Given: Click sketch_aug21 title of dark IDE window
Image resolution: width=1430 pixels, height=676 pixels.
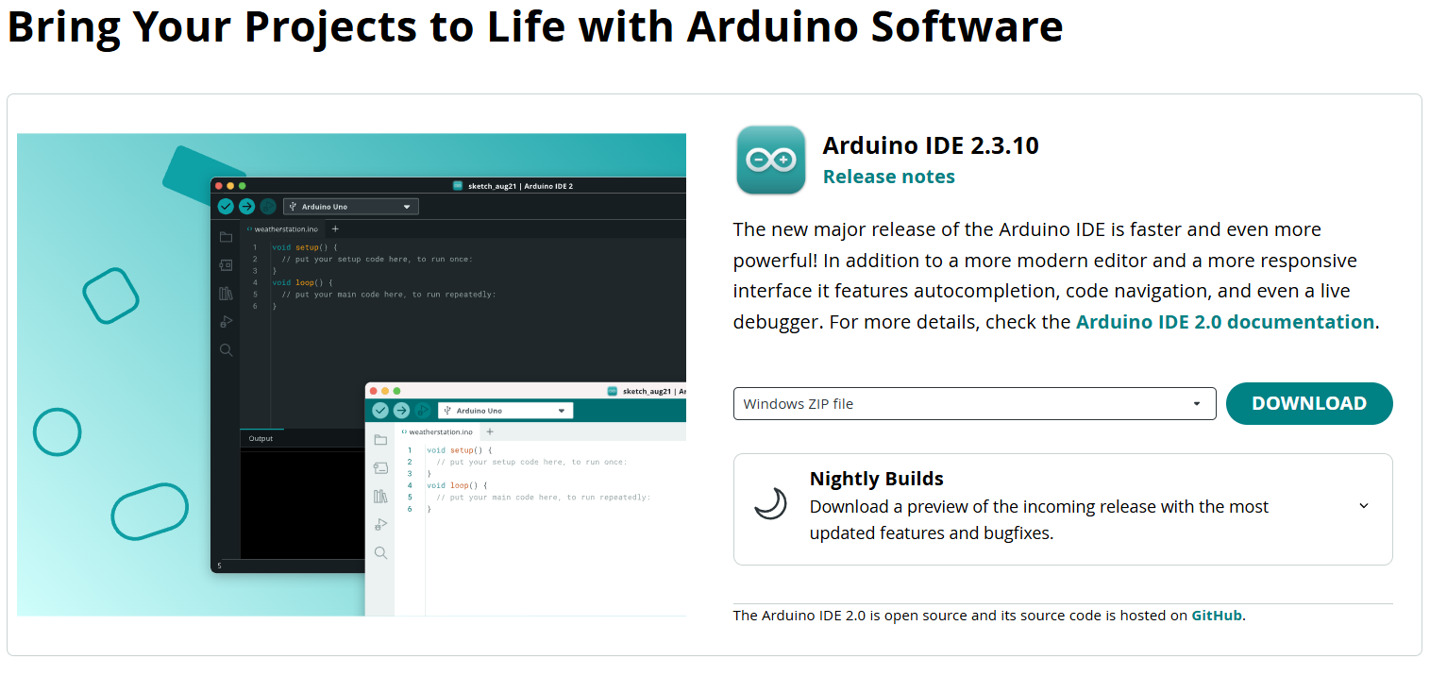Looking at the screenshot, I should pos(520,186).
